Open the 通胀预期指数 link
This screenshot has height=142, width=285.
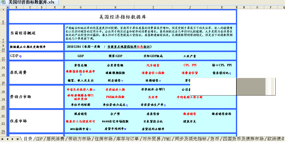tap(115, 73)
